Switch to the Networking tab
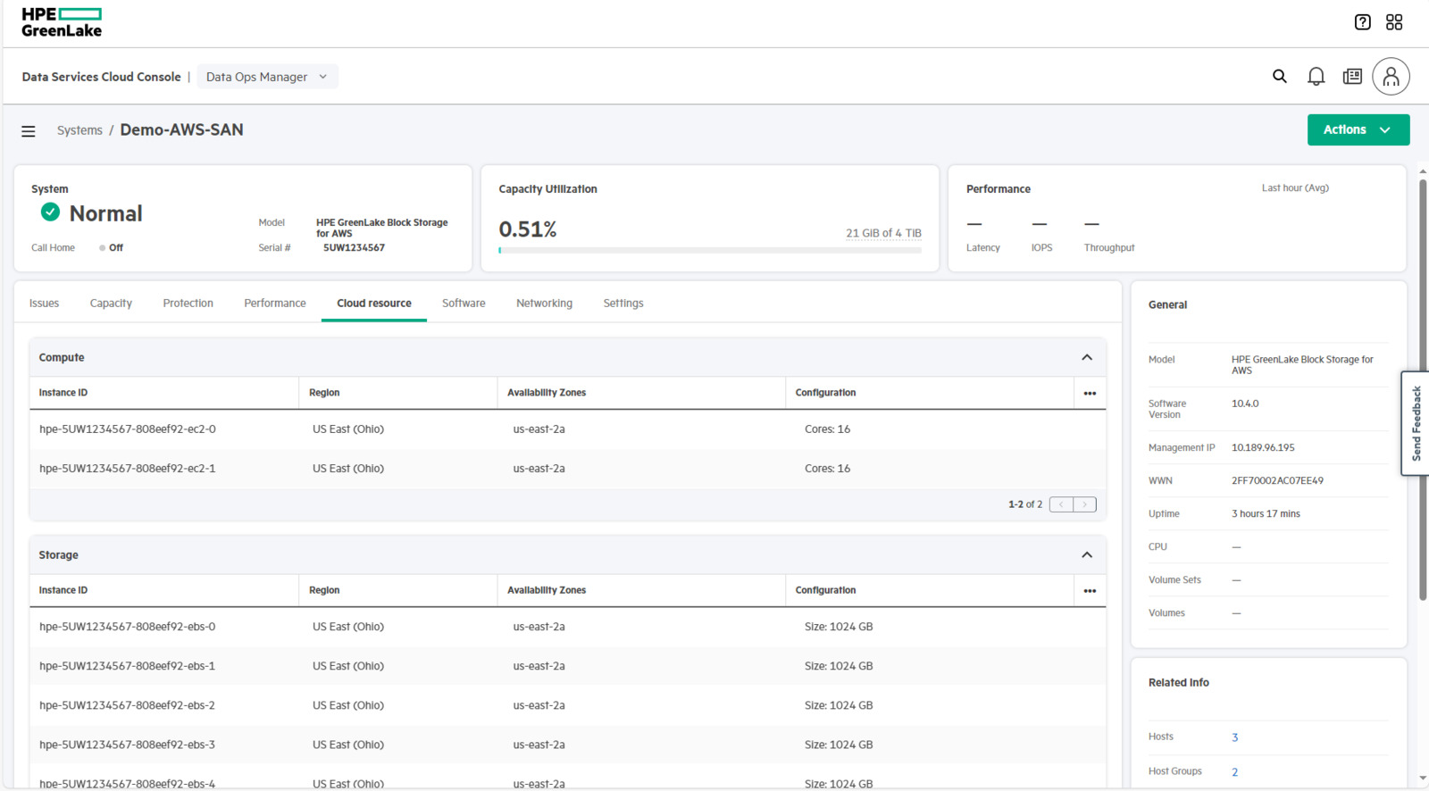This screenshot has height=791, width=1429. click(544, 304)
